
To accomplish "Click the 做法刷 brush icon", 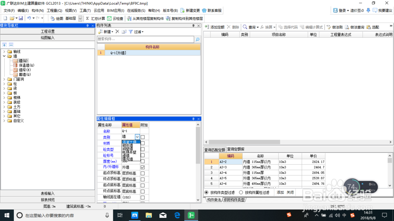I will (329, 27).
